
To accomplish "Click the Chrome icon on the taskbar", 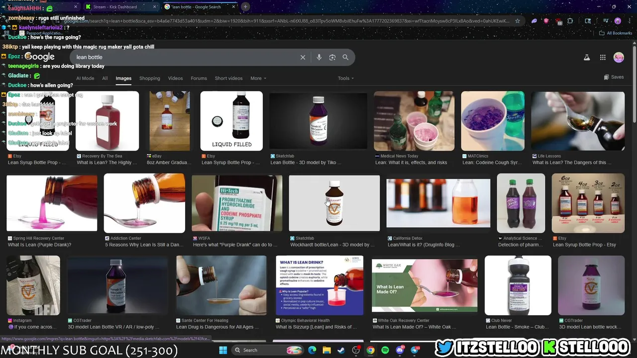I will [371, 350].
